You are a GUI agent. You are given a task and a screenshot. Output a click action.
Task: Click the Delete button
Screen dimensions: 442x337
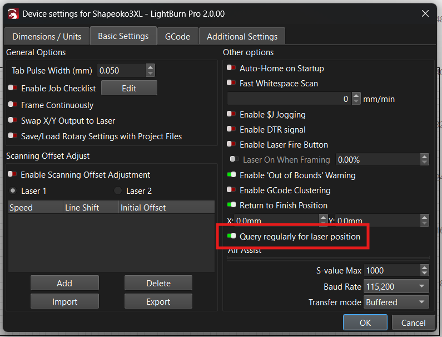[x=158, y=283]
